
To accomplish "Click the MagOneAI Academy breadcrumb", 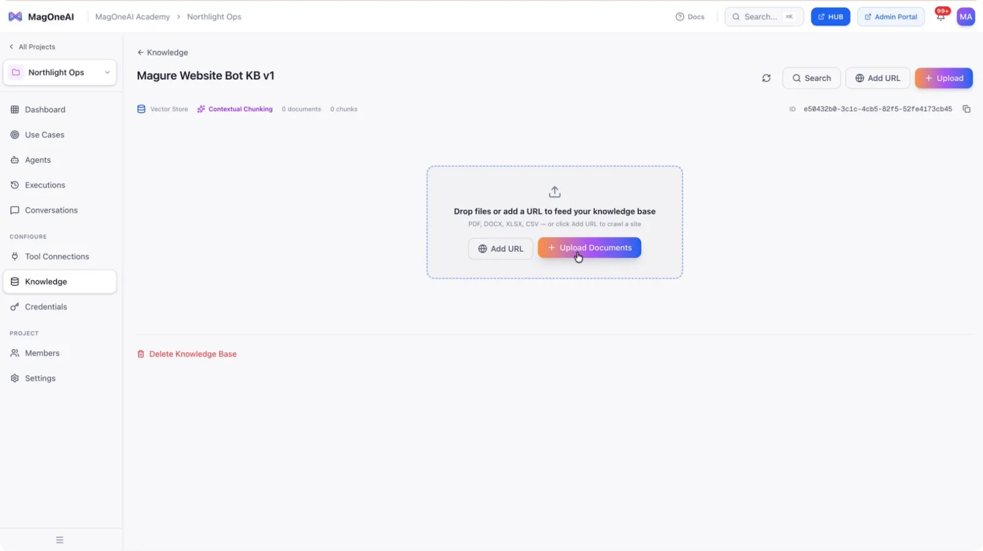I will 133,17.
